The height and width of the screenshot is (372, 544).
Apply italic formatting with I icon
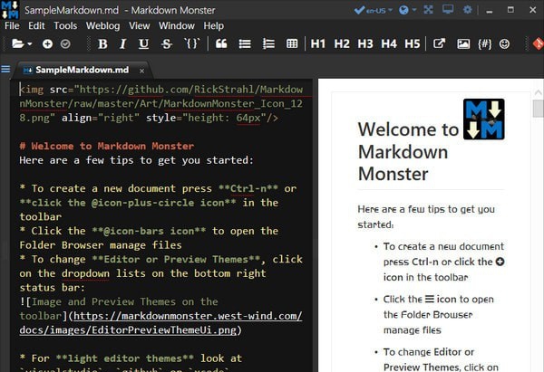click(122, 44)
